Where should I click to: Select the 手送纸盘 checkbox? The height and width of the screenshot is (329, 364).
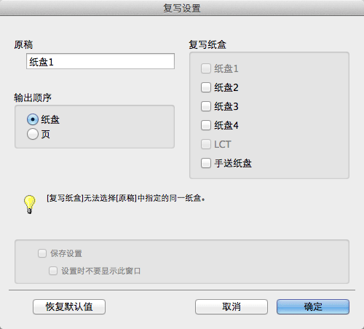pos(206,163)
